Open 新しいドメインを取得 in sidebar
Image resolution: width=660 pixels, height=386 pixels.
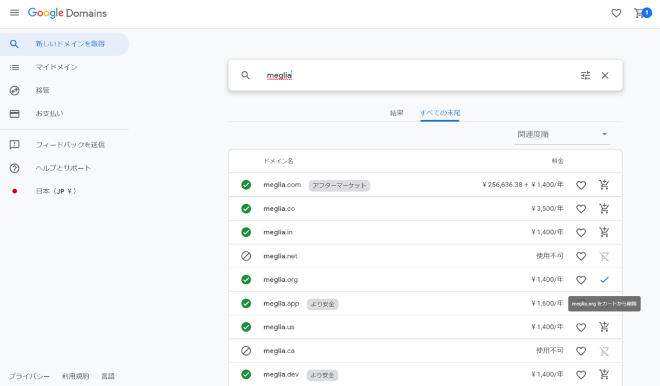coord(64,44)
